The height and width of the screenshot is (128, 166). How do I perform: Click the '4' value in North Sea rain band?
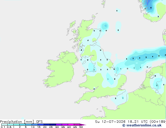[153, 57]
